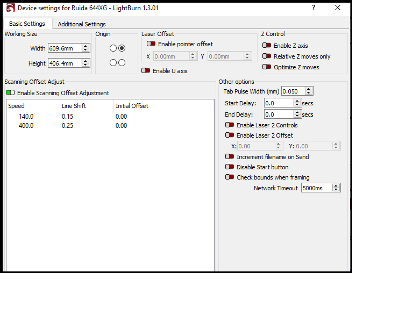Click Tab Pulse Width spinner arrows
The image size is (413, 330).
(x=309, y=91)
